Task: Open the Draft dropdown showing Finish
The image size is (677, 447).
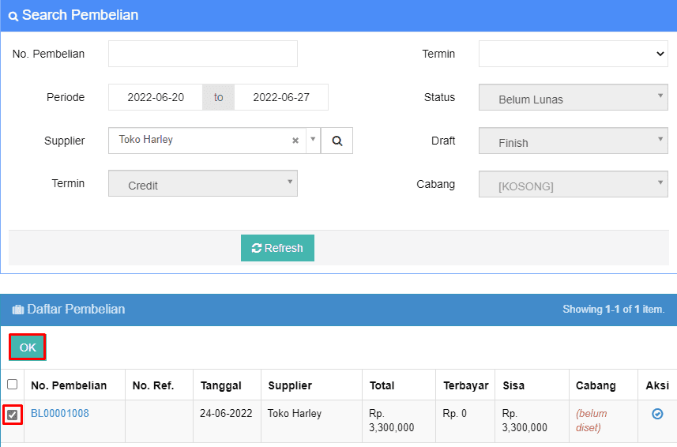Action: point(574,141)
